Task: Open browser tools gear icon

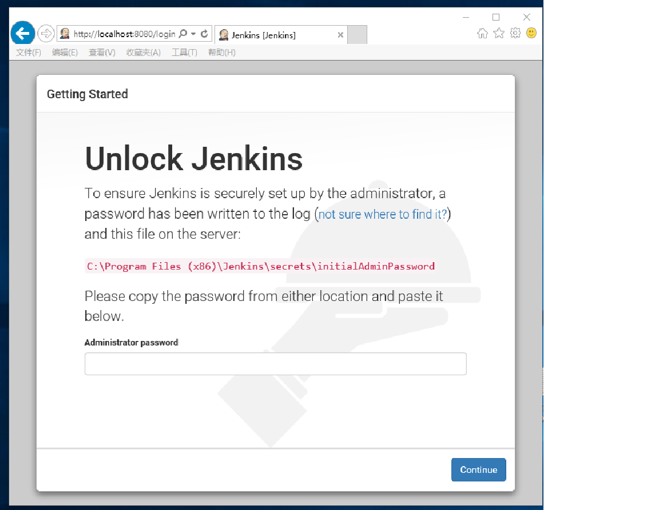Action: pyautogui.click(x=515, y=33)
